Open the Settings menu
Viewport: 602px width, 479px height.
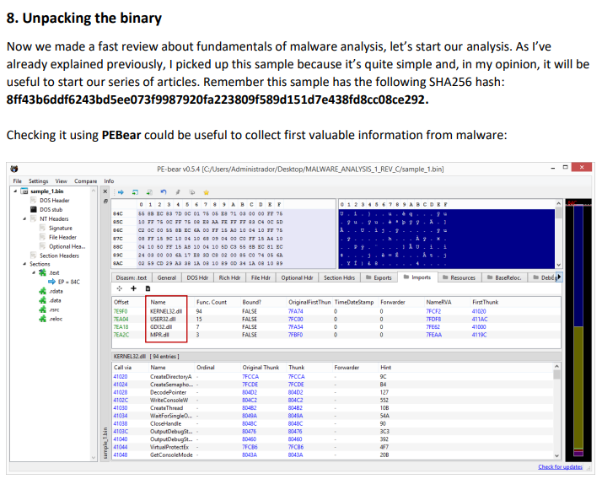click(39, 181)
